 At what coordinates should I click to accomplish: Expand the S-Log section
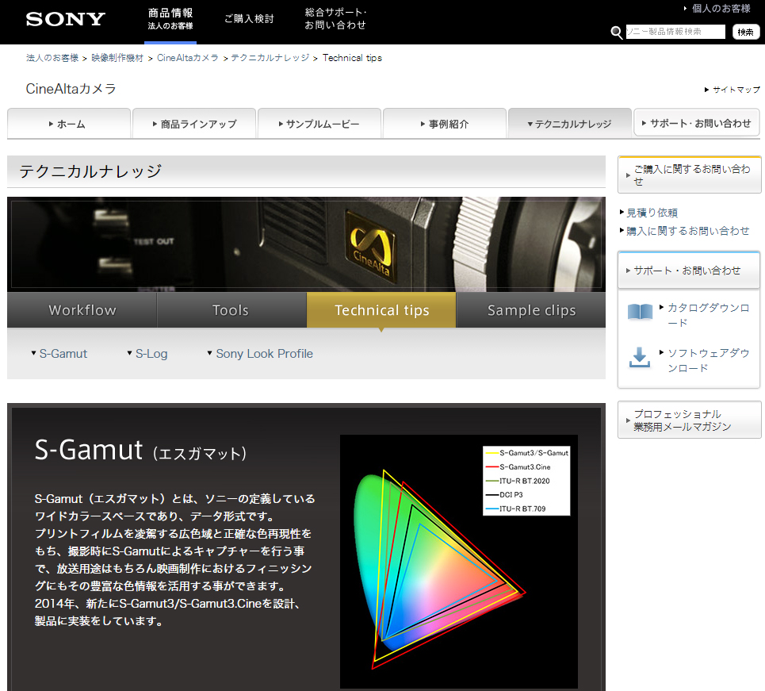(x=151, y=353)
